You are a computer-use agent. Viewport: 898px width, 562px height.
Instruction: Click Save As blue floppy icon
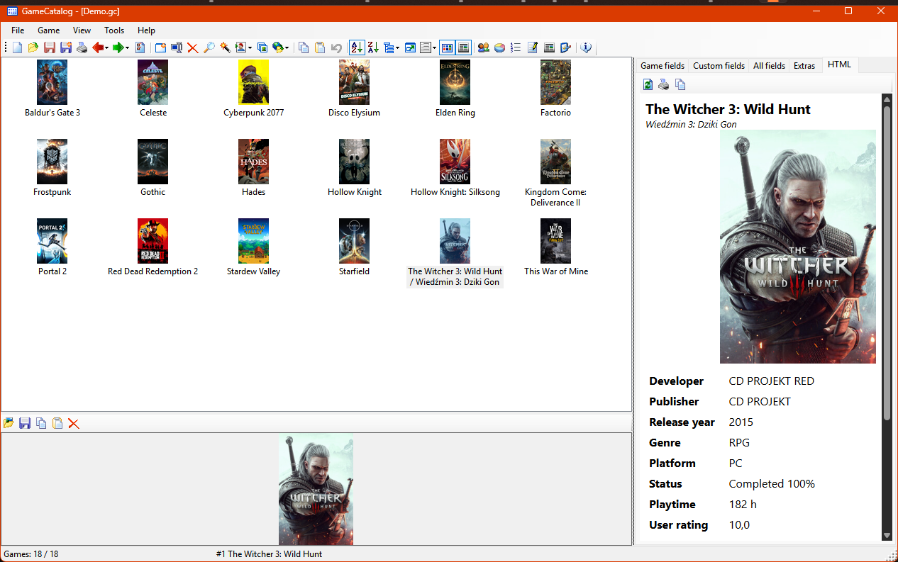66,47
